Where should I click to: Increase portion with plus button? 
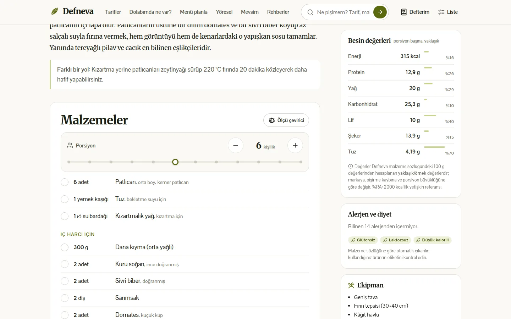pyautogui.click(x=295, y=145)
